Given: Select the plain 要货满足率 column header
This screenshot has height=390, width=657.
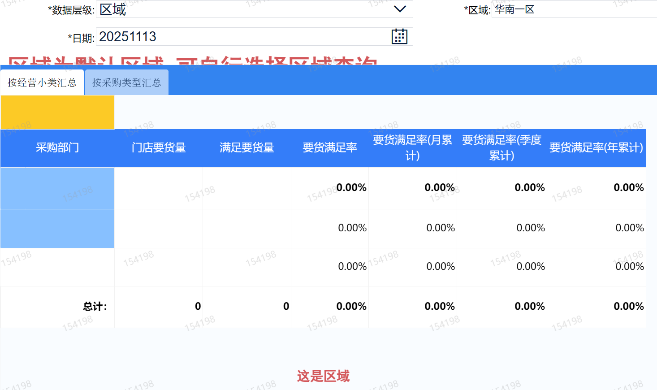Looking at the screenshot, I should pyautogui.click(x=330, y=148).
